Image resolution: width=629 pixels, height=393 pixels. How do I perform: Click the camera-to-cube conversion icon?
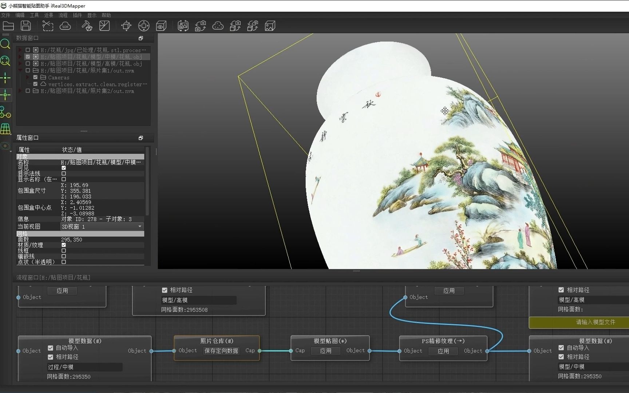pos(235,26)
